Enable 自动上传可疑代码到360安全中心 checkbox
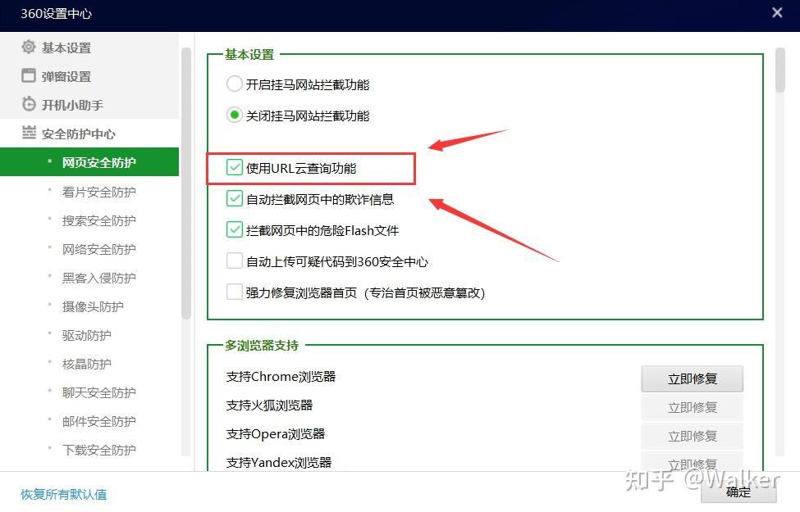 (234, 261)
